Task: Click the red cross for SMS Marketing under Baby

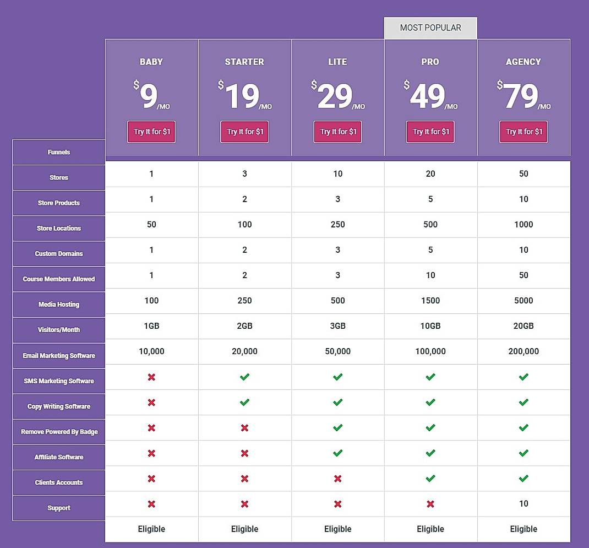Action: tap(151, 377)
